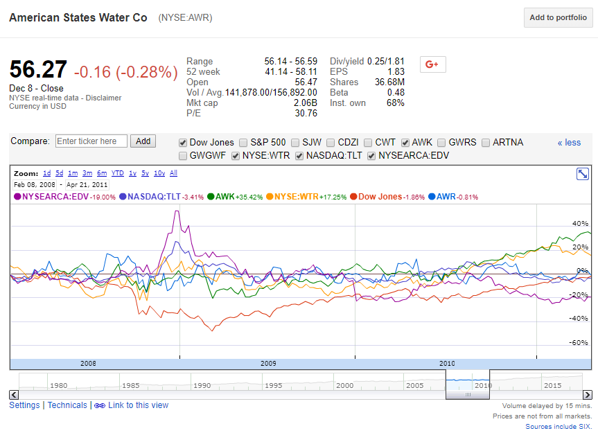This screenshot has height=442, width=598.
Task: Set chart zoom to 5y
Action: 146,173
